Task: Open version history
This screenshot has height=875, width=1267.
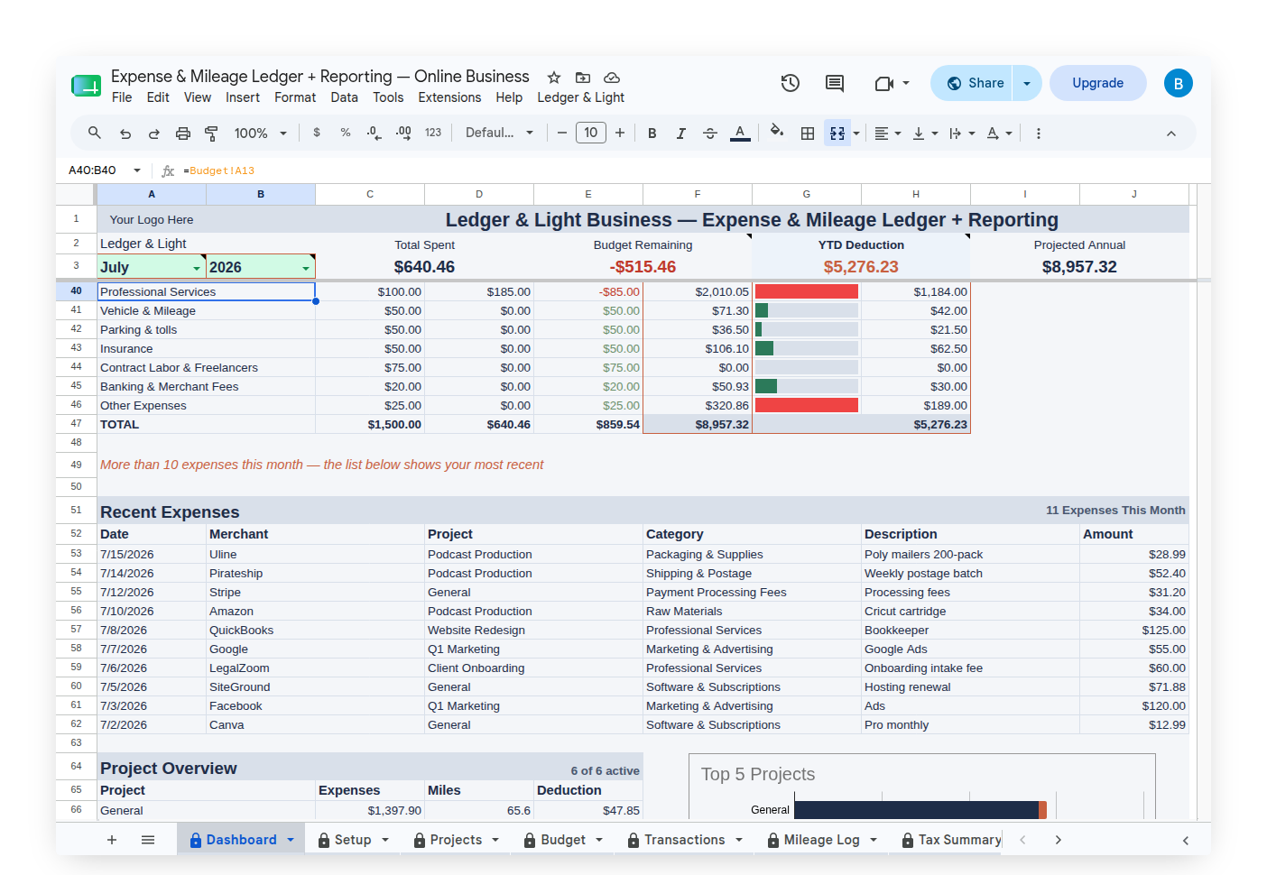Action: click(791, 83)
